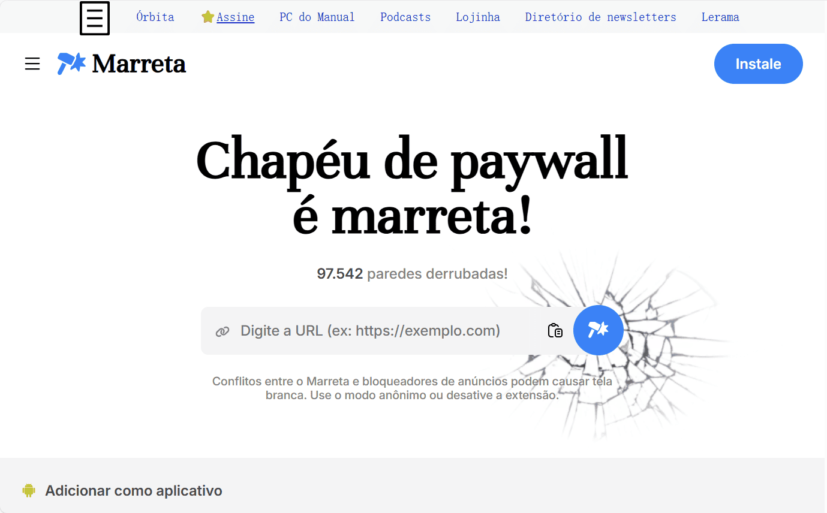Select the paste-from-clipboard icon
The height and width of the screenshot is (513, 827).
click(x=555, y=330)
